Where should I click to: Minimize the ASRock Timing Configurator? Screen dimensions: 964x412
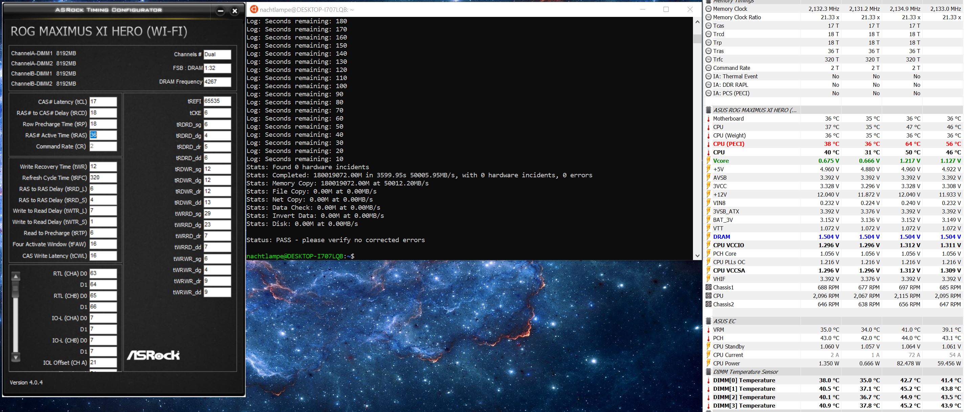[x=220, y=11]
